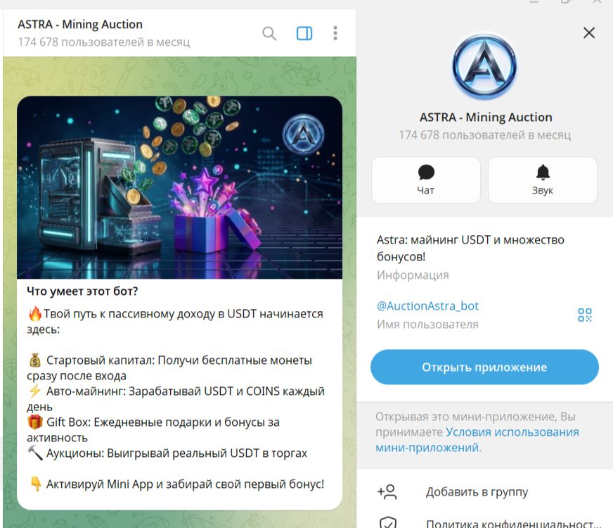This screenshot has width=613, height=528.
Task: Click the add-user icon beside Добавить в группу
Action: pyautogui.click(x=387, y=491)
